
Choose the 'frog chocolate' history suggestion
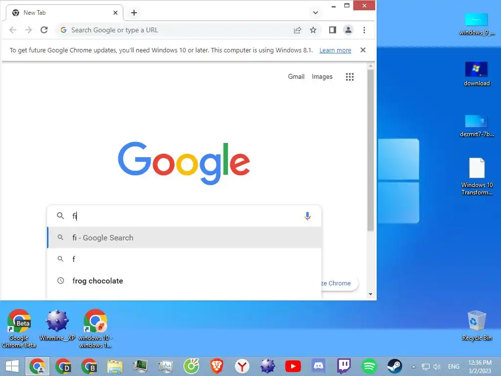[x=184, y=281]
